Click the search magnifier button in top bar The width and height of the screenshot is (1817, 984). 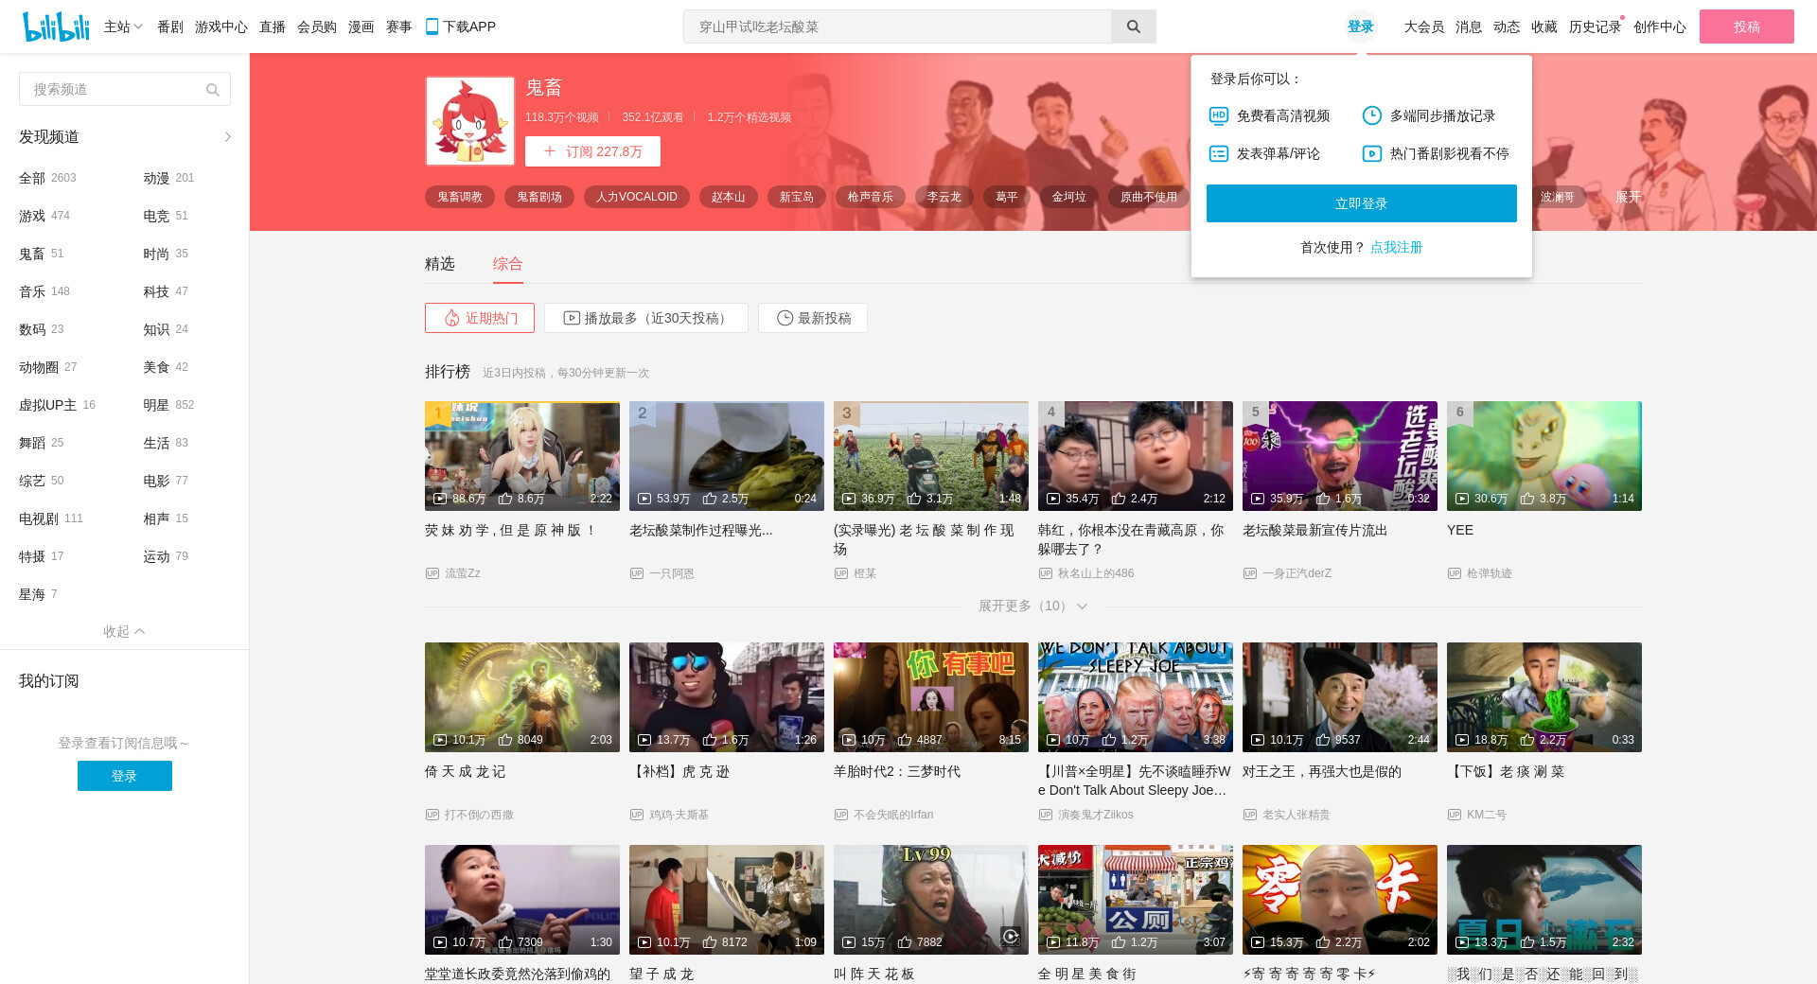point(1133,26)
